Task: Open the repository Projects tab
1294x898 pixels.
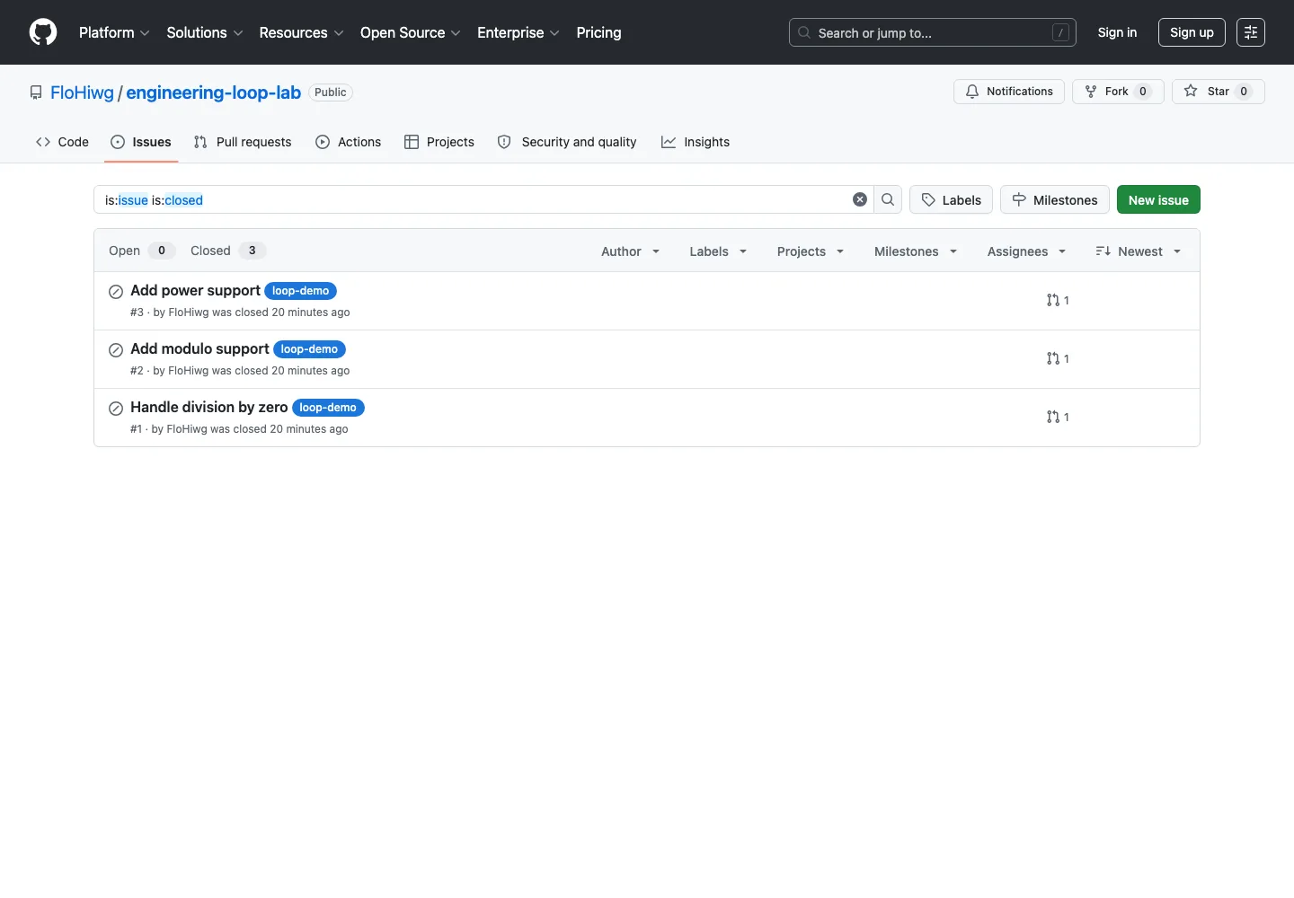Action: [x=439, y=142]
